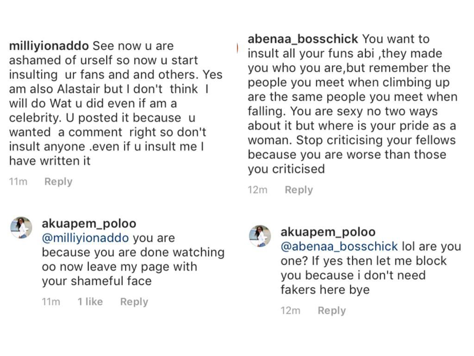This screenshot has width=474, height=356.
Task: Select milliyionaddo's comment text body
Action: (x=116, y=103)
